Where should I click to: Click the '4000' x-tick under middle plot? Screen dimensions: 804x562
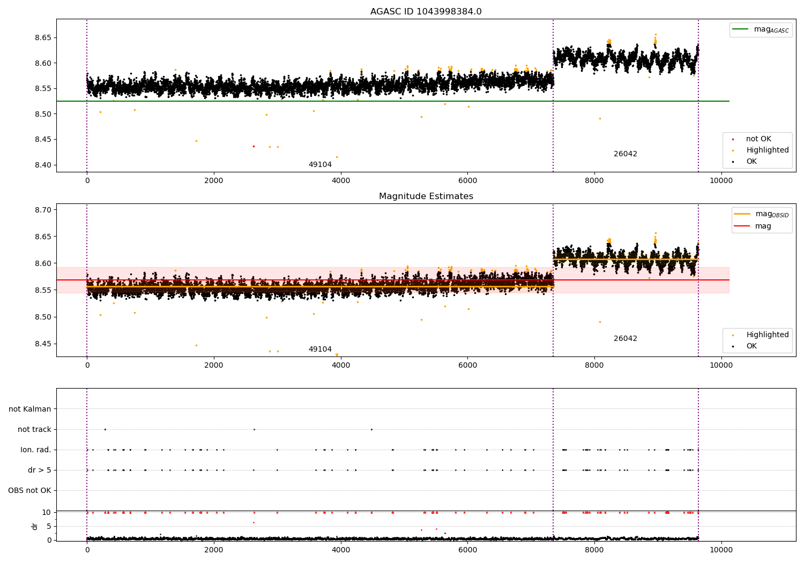(x=341, y=365)
